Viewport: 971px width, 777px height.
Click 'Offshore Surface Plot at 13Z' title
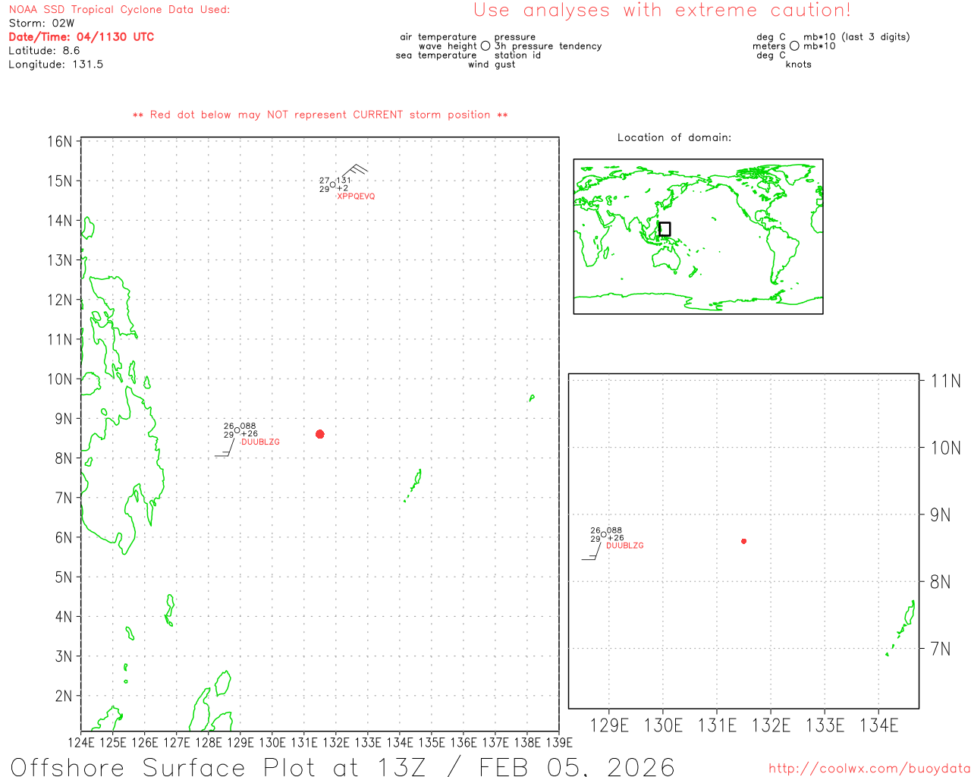tap(218, 766)
